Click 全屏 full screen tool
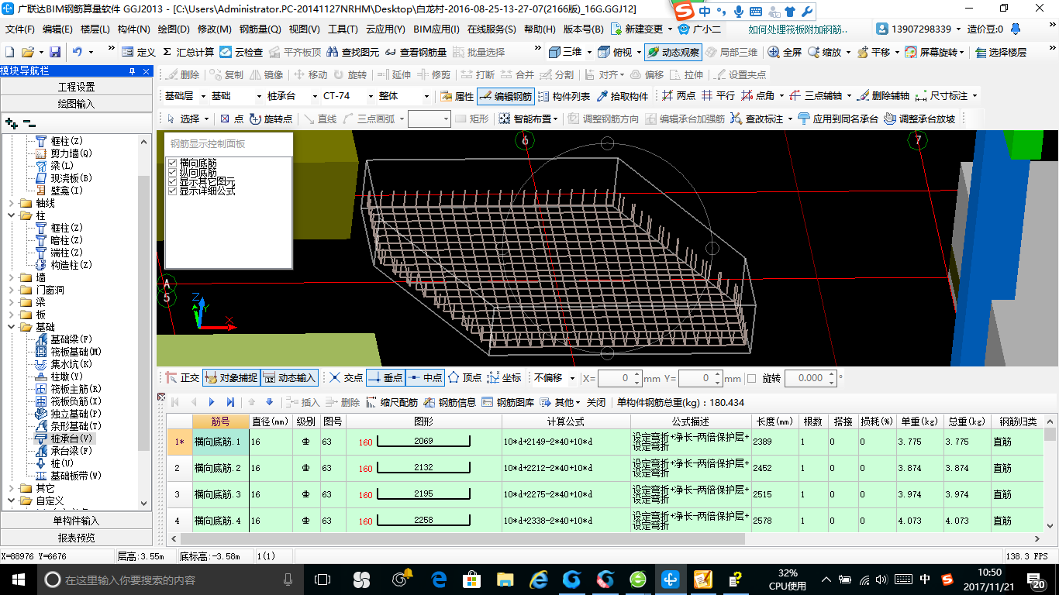Screen dimensions: 1059x595 point(785,52)
